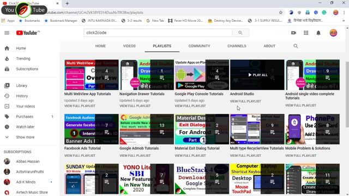
Task: Open the account avatar menu
Action: pyautogui.click(x=333, y=33)
